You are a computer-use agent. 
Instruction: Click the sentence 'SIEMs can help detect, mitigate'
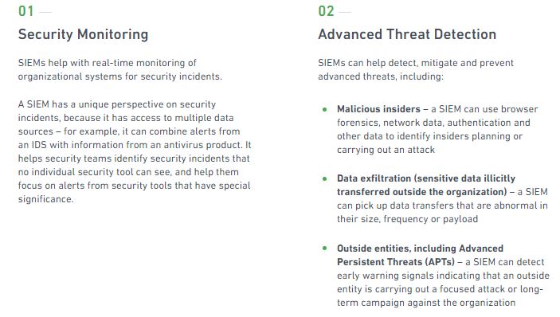tap(416, 69)
